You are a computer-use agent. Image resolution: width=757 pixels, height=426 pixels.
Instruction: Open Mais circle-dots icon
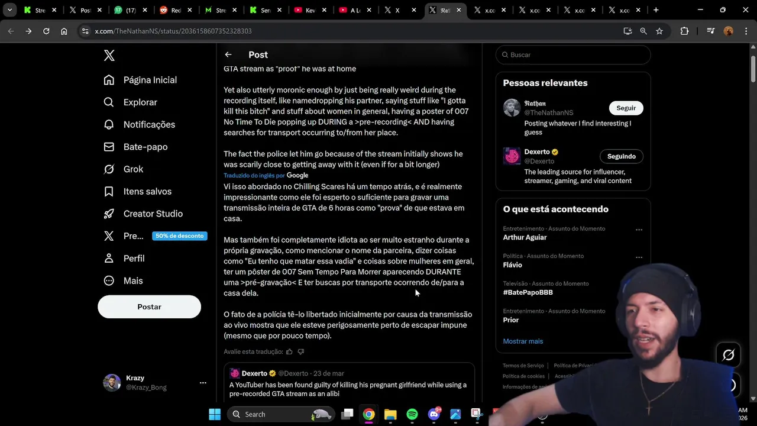[x=109, y=280]
